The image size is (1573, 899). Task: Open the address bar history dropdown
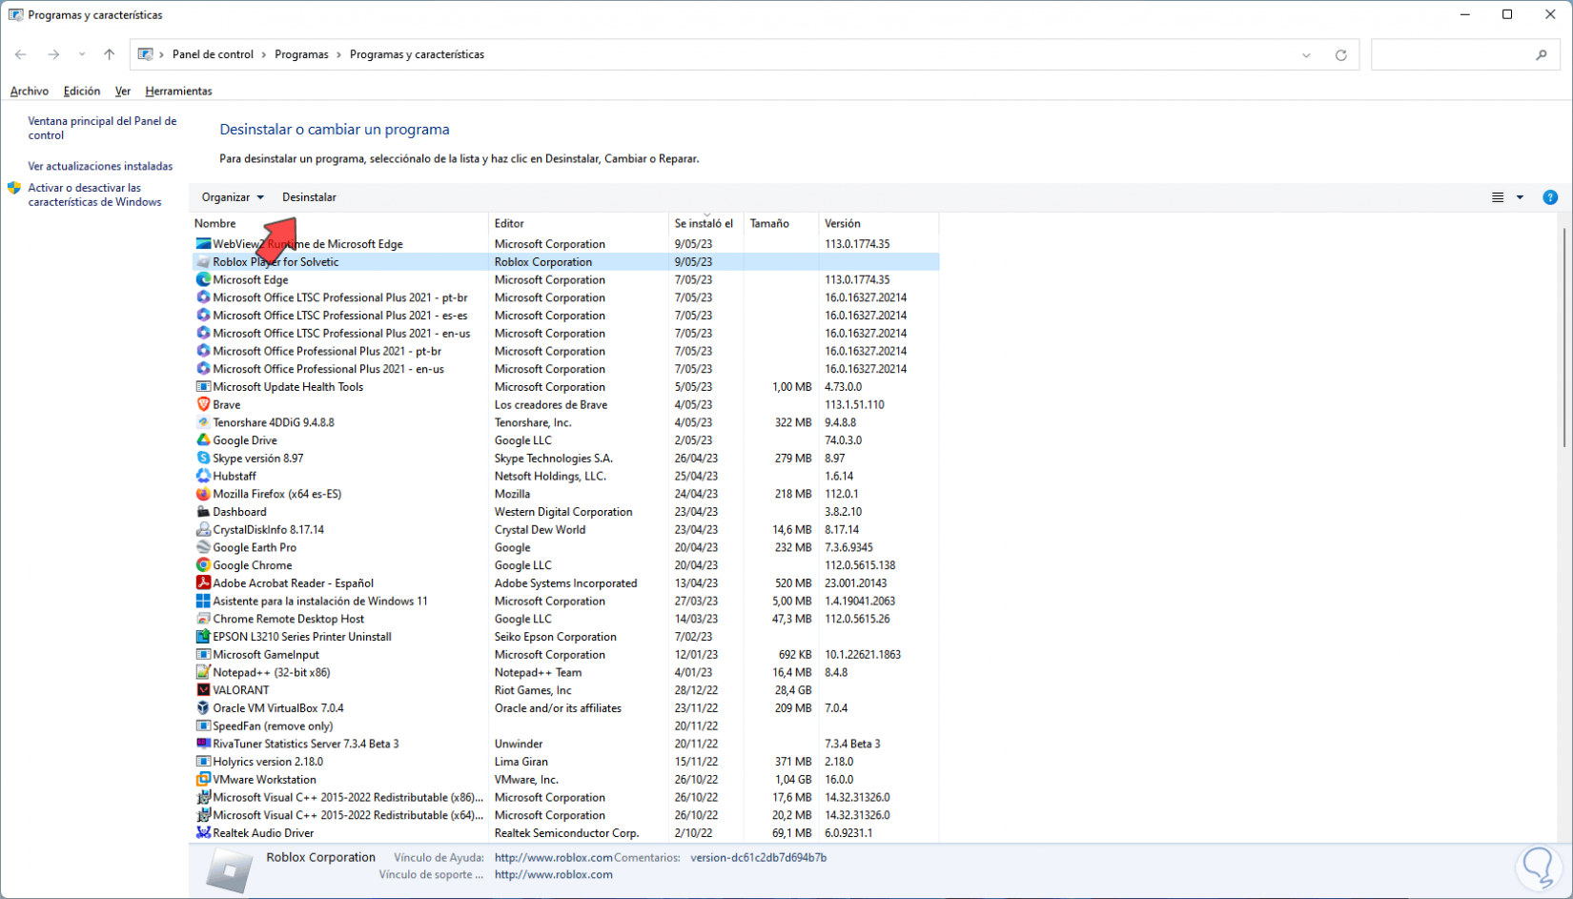[1306, 55]
